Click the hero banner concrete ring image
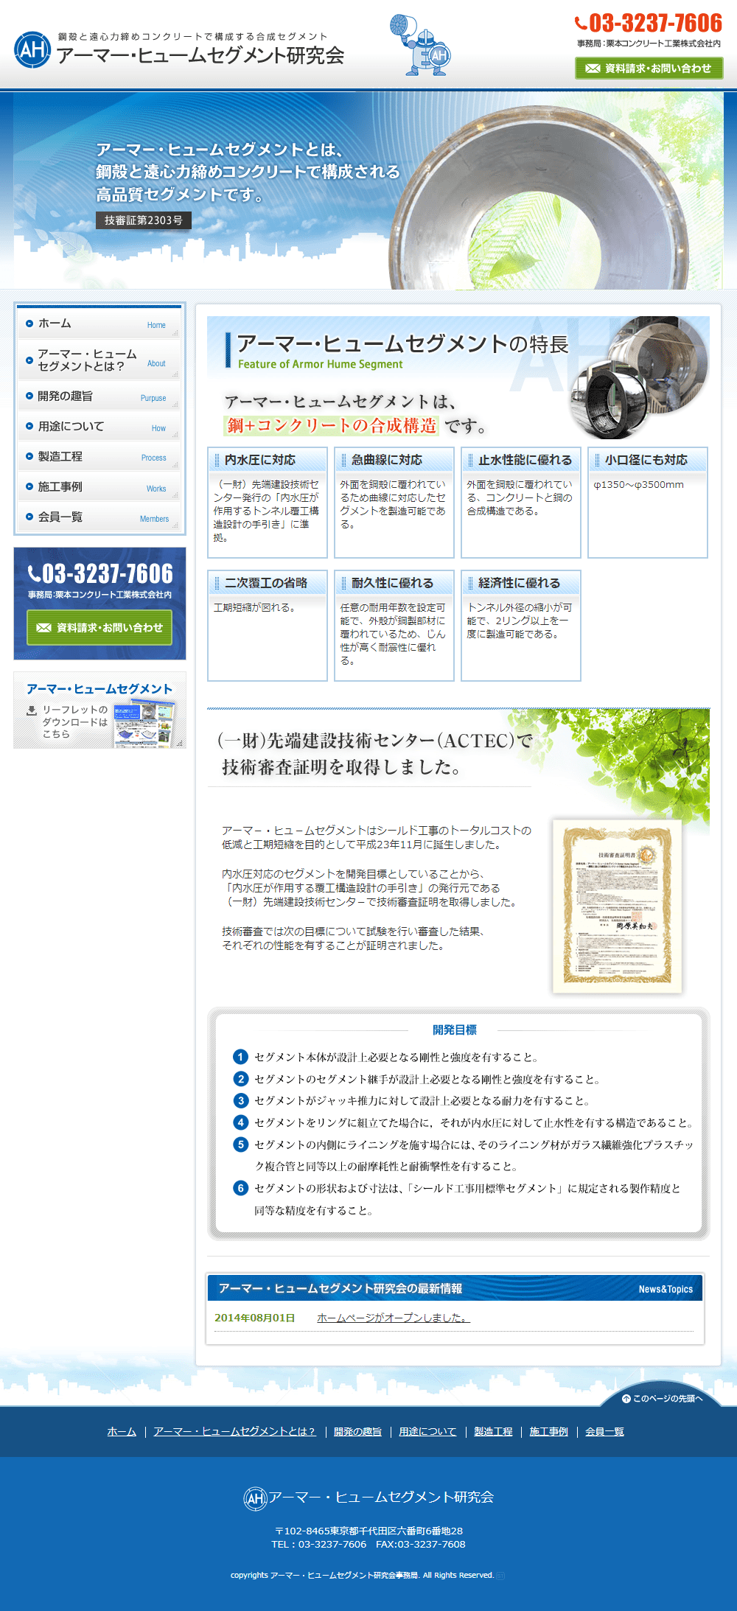 coord(538,199)
